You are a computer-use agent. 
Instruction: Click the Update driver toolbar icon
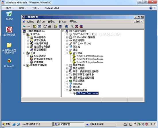pyautogui.click(x=72, y=26)
